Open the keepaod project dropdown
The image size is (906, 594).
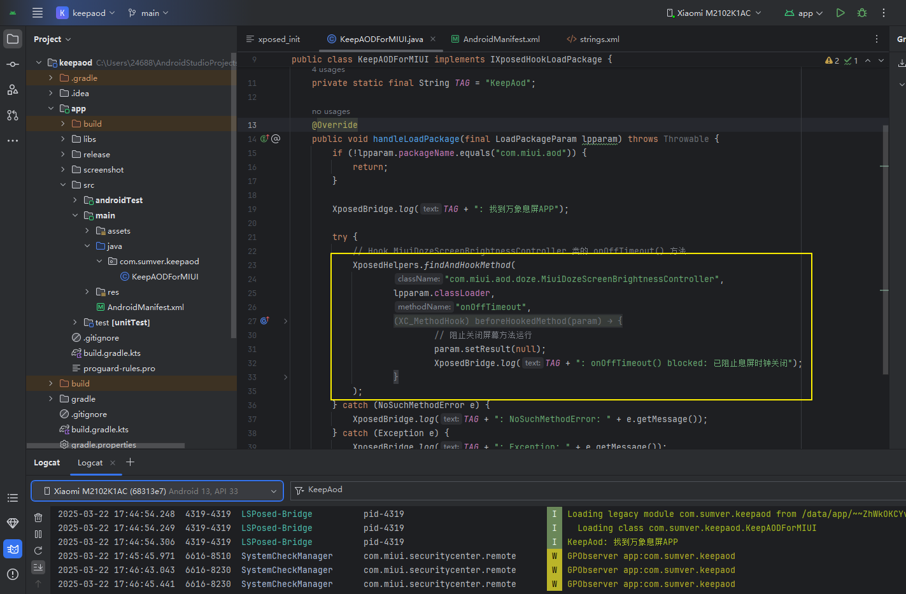pos(86,13)
